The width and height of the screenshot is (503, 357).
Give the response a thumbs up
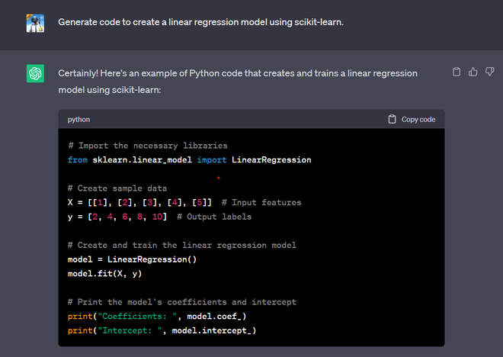(x=473, y=72)
